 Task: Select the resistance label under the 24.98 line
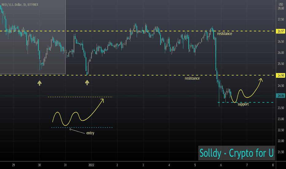click(192, 78)
